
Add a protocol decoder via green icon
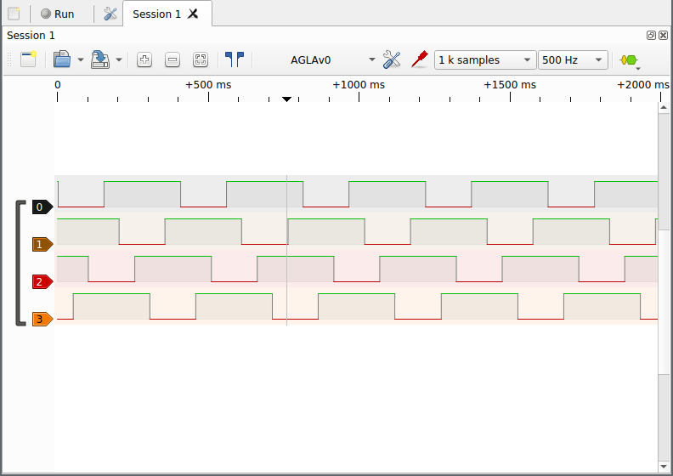pos(630,60)
